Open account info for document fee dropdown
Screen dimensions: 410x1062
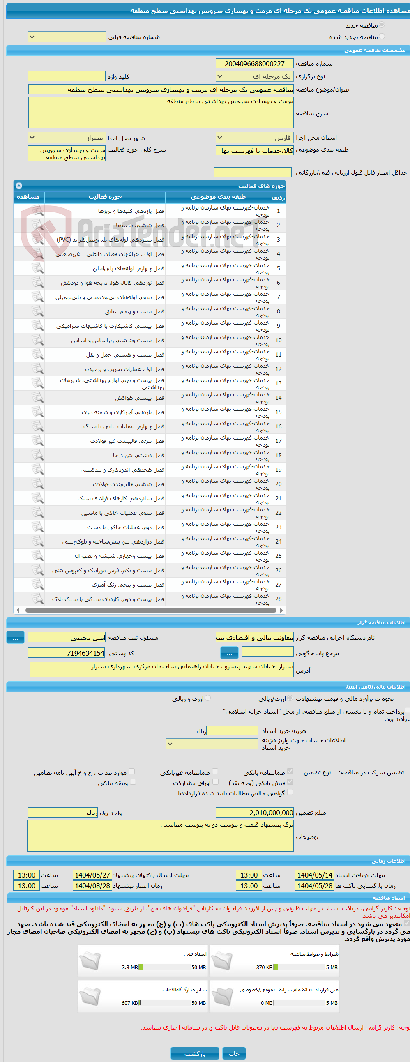point(212,744)
